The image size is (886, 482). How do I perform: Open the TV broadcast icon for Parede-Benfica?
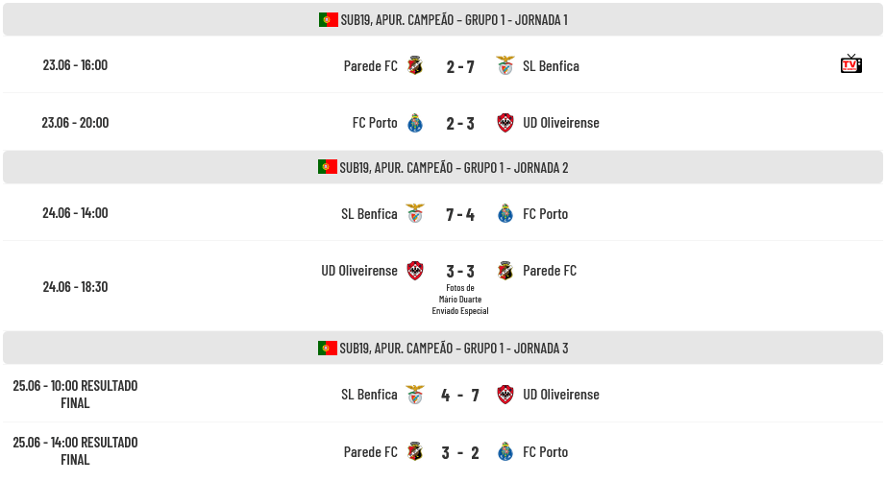pos(851,64)
